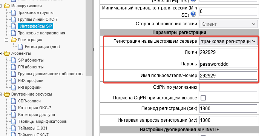Click Параметры регистрации section header
The width and height of the screenshot is (273, 136).
coord(179,32)
